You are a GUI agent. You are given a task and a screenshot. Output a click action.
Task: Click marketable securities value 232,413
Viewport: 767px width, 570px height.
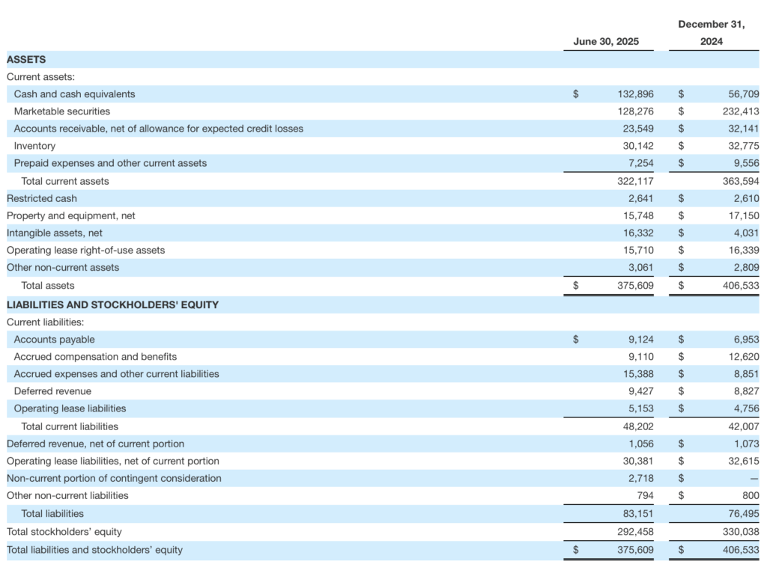pos(741,111)
